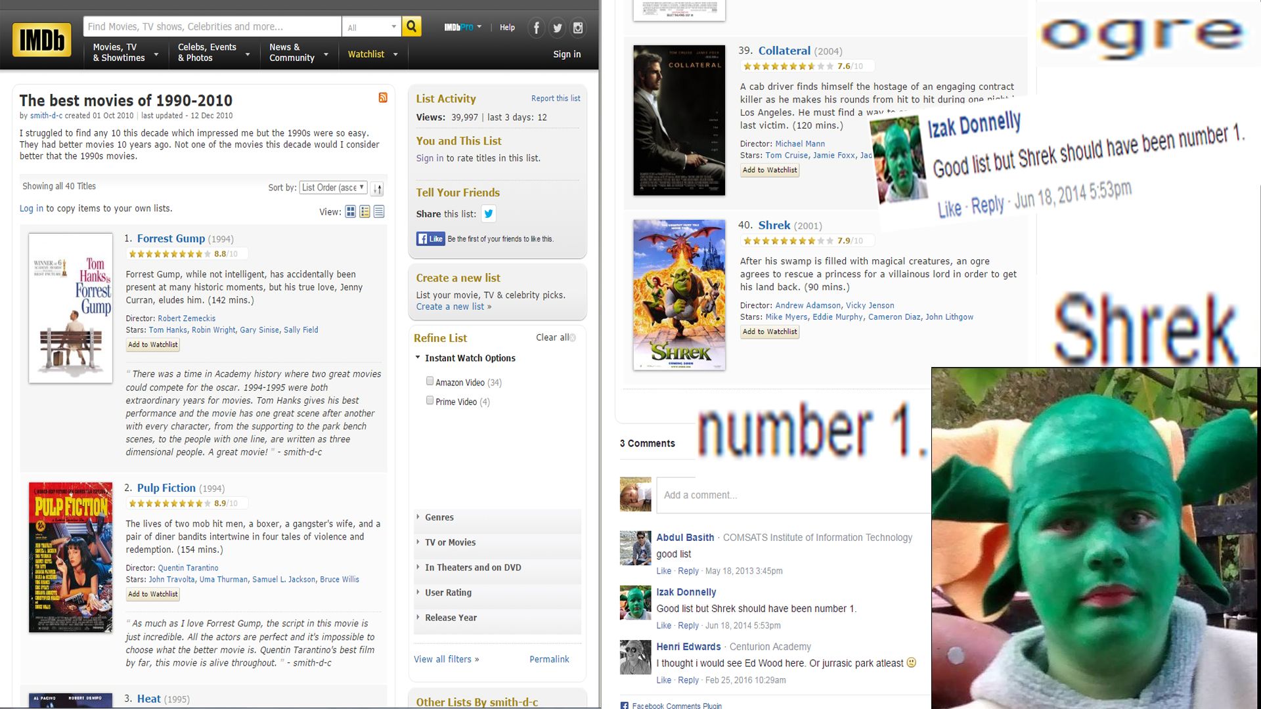The width and height of the screenshot is (1261, 709).
Task: Open IMDb Instagram page icon
Action: [578, 28]
